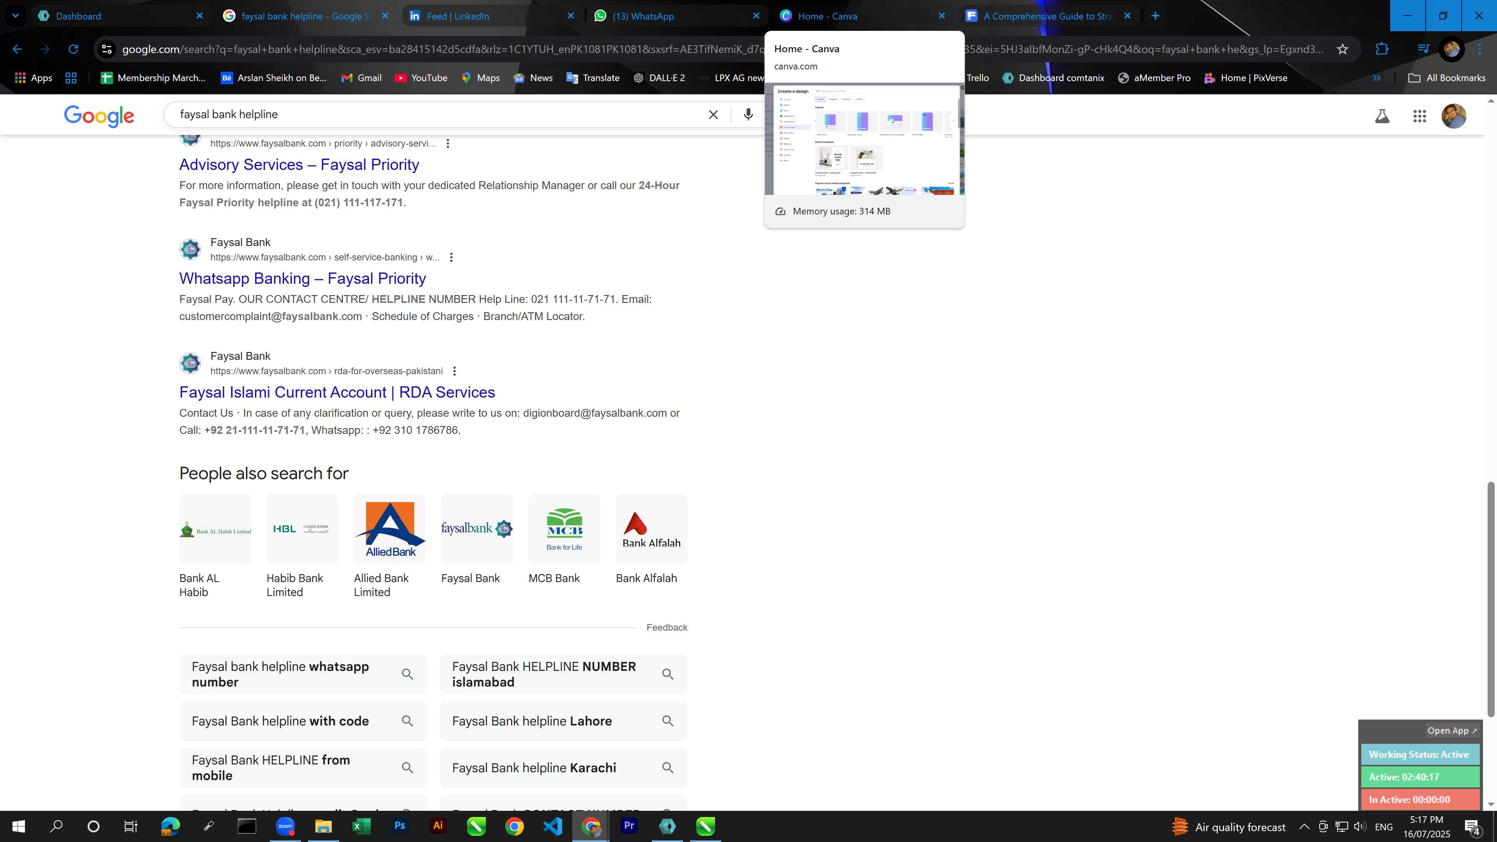Start voice search with microphone icon

[x=748, y=115]
